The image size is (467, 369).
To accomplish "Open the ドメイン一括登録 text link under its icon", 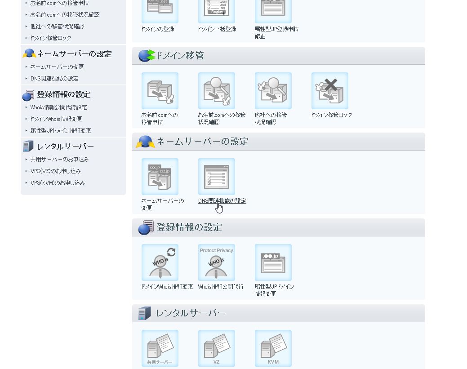I will click(217, 29).
